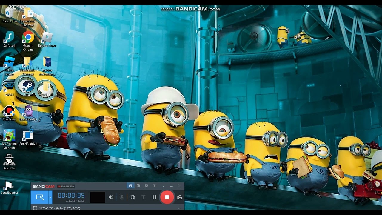This screenshot has width=382, height=215.
Task: Open Bandicam help question mark
Action: tap(154, 185)
